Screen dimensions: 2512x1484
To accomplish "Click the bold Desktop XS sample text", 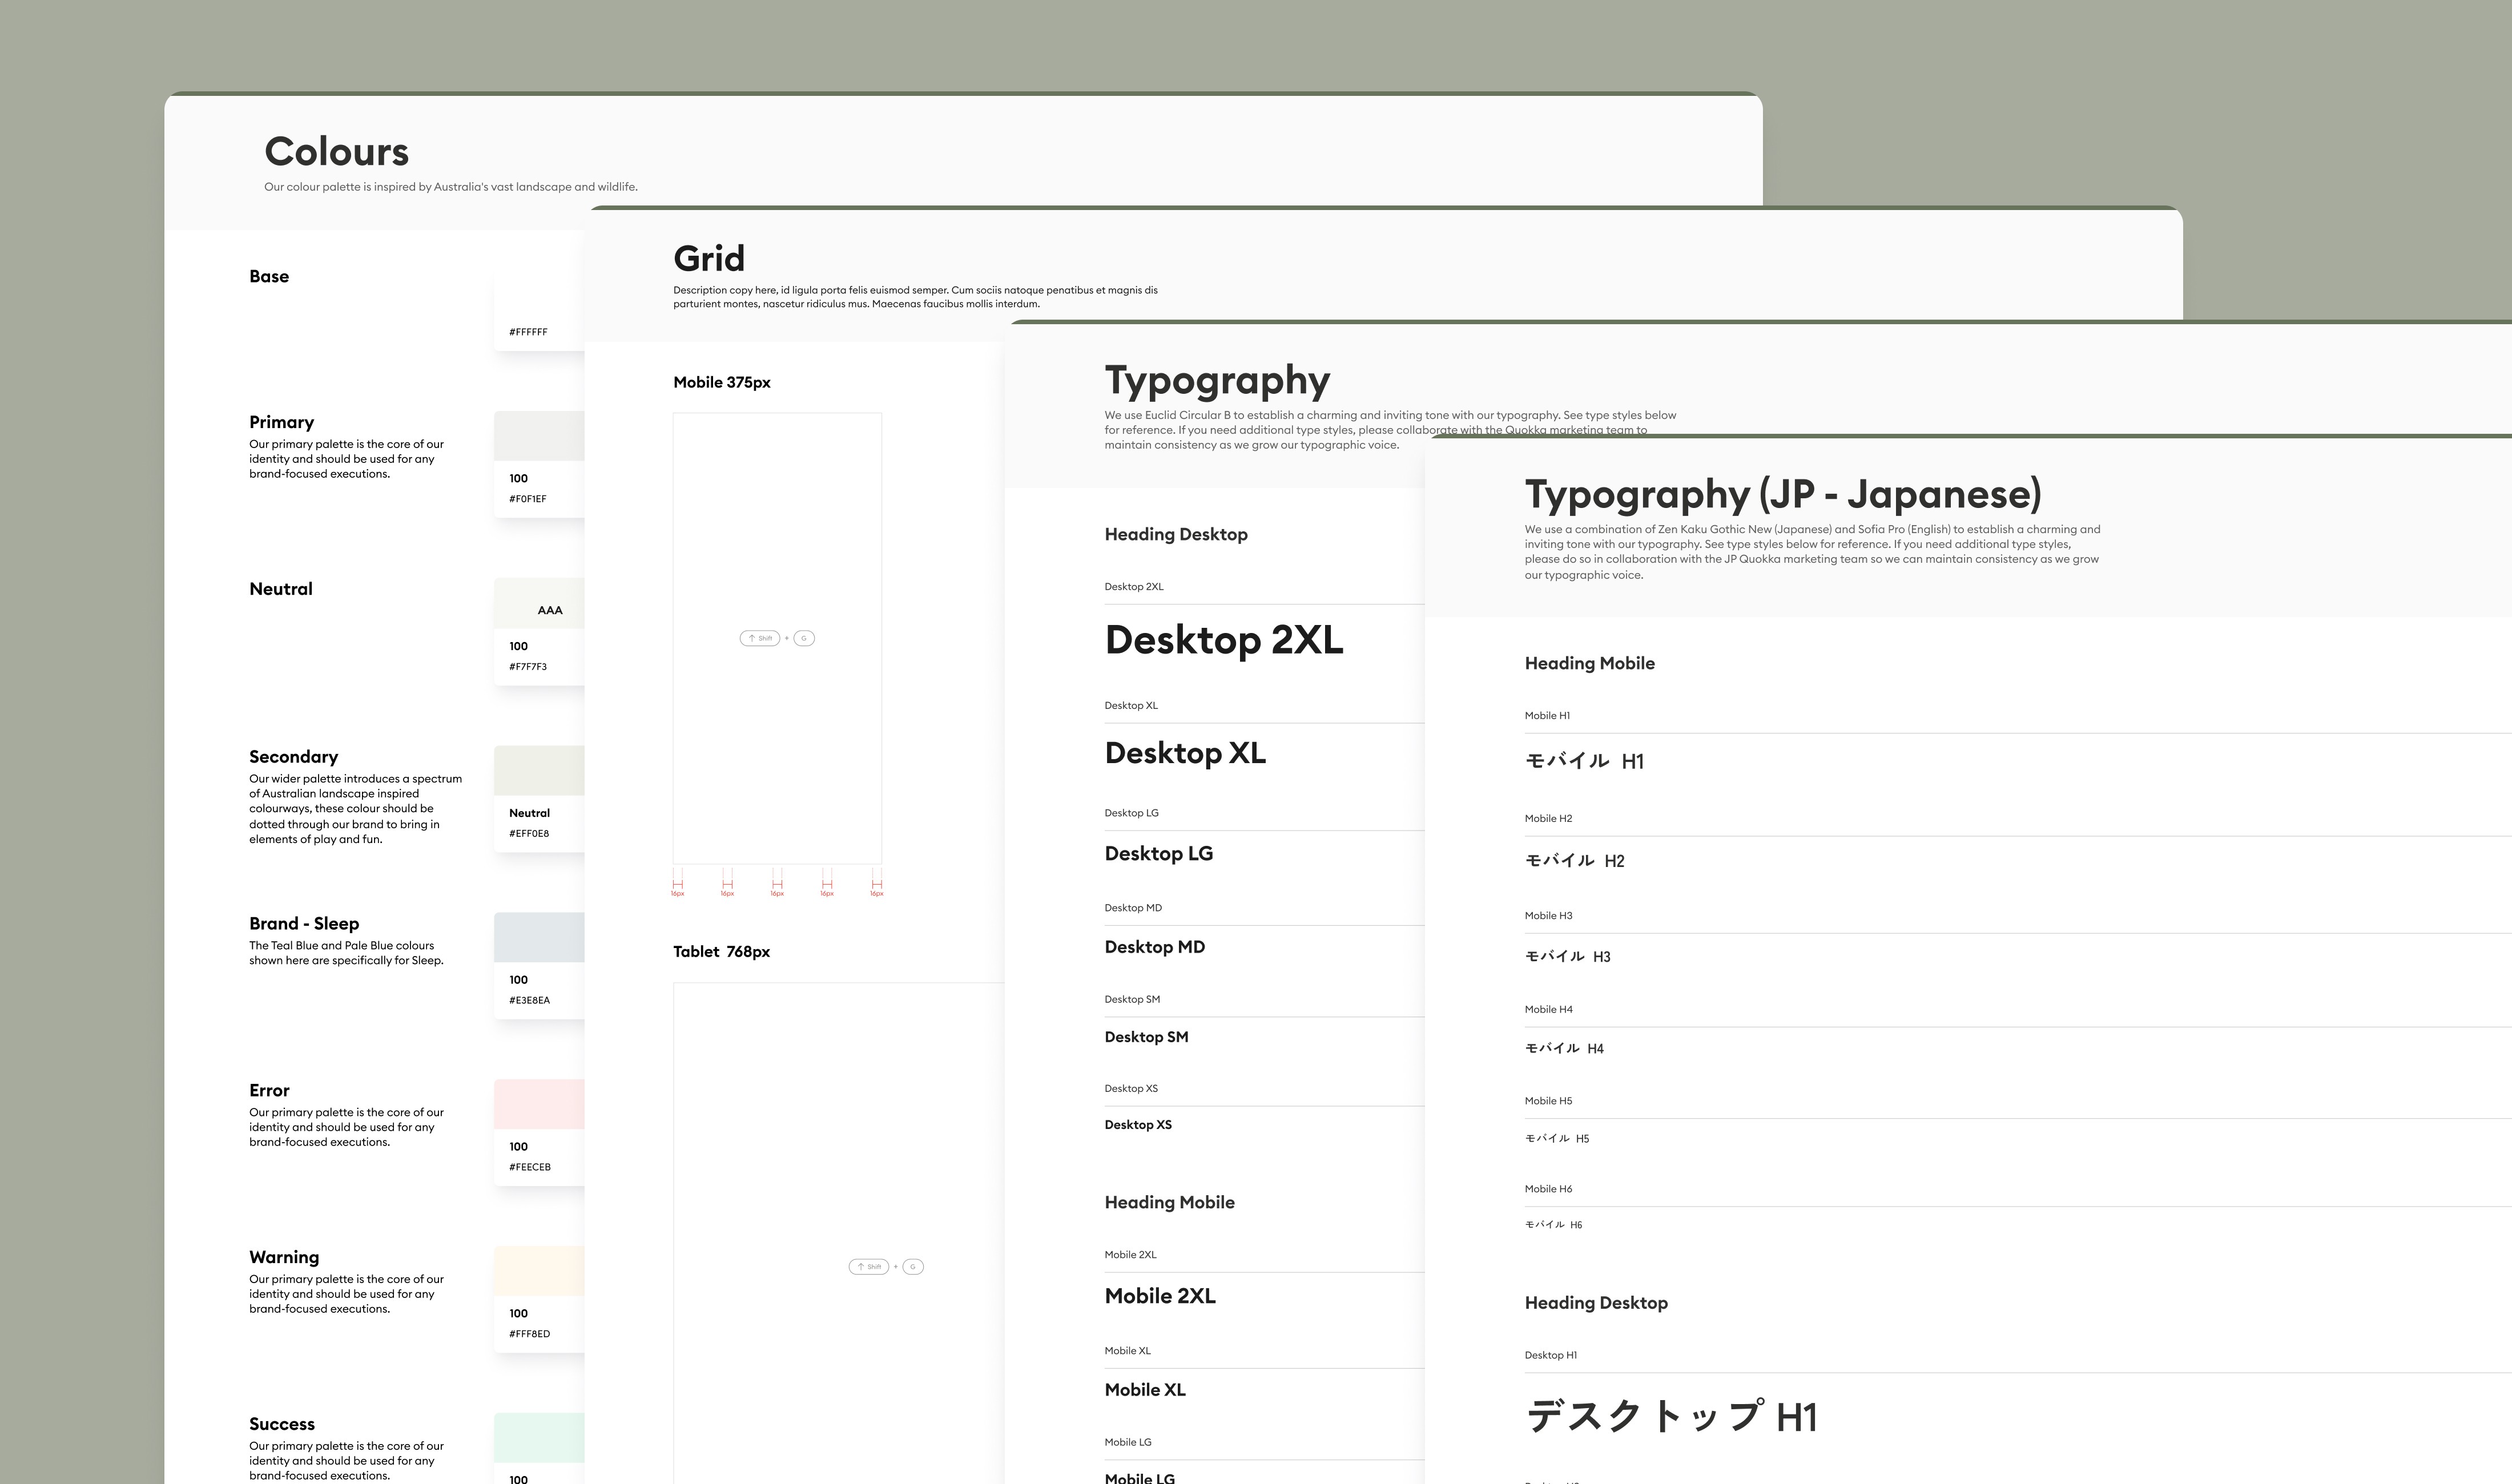I will pyautogui.click(x=1138, y=1125).
